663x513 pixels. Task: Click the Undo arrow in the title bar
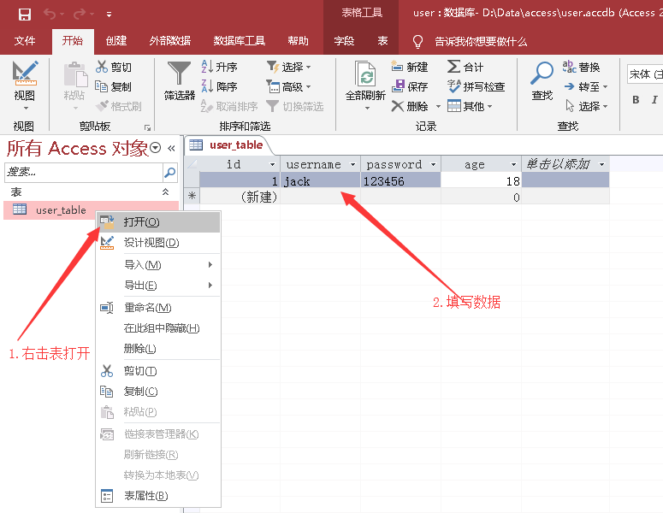coord(50,15)
